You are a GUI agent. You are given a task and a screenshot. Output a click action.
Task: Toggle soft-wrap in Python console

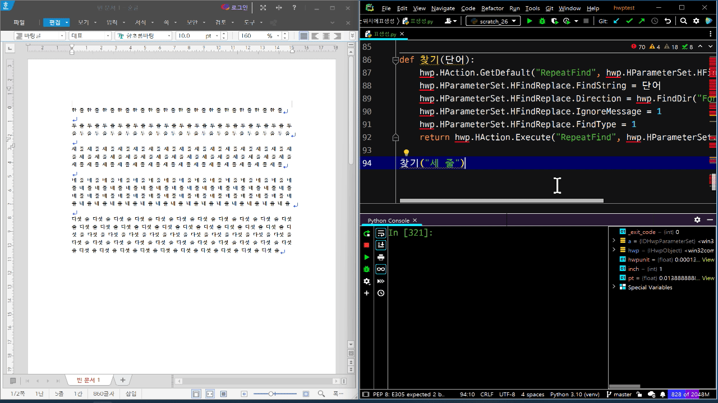click(381, 233)
